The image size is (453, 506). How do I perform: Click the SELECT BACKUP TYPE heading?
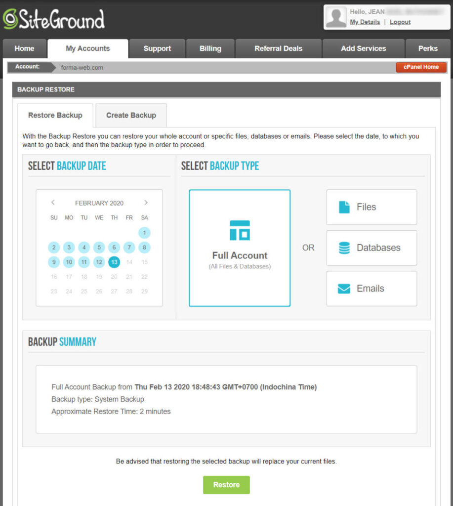coord(220,166)
